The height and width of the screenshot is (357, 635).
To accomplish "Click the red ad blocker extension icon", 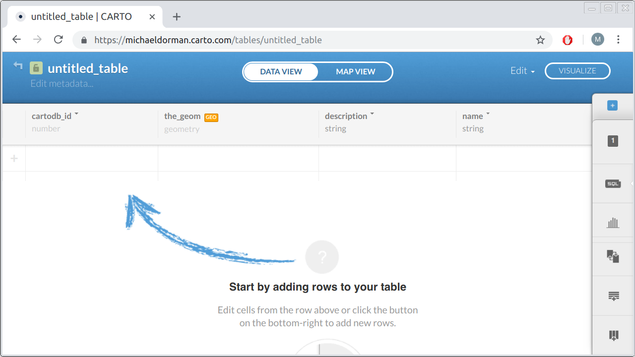I will 568,40.
